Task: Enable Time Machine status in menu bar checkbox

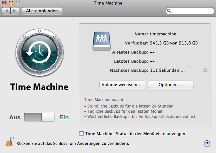Action: tap(81, 134)
